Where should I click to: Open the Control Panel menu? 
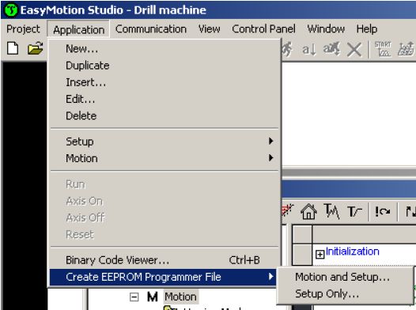pyautogui.click(x=263, y=29)
